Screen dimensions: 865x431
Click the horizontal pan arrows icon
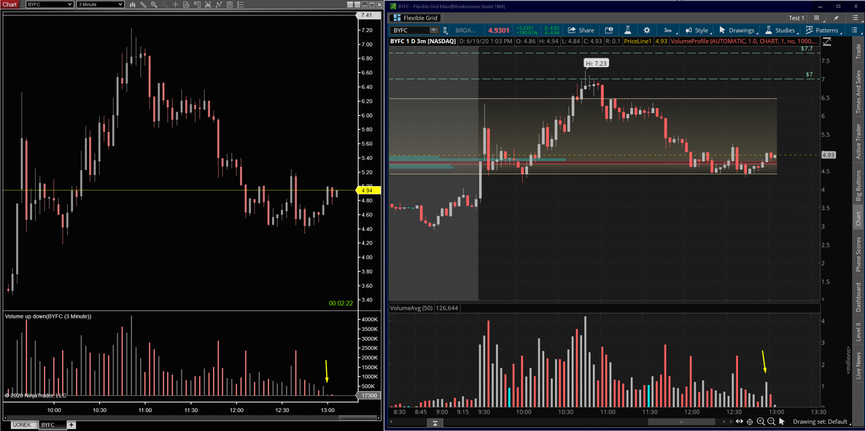click(739, 422)
